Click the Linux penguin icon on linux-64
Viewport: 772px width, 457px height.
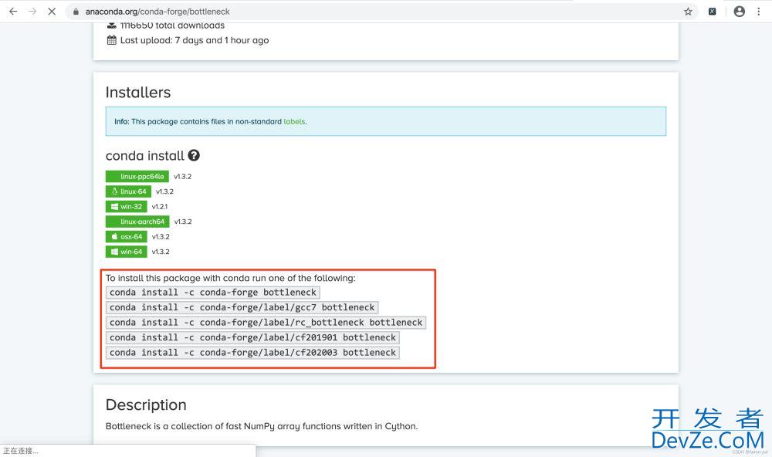115,191
